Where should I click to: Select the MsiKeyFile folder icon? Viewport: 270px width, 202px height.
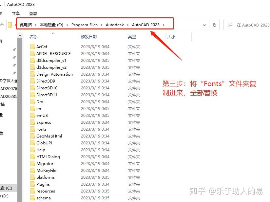pyautogui.click(x=32, y=171)
